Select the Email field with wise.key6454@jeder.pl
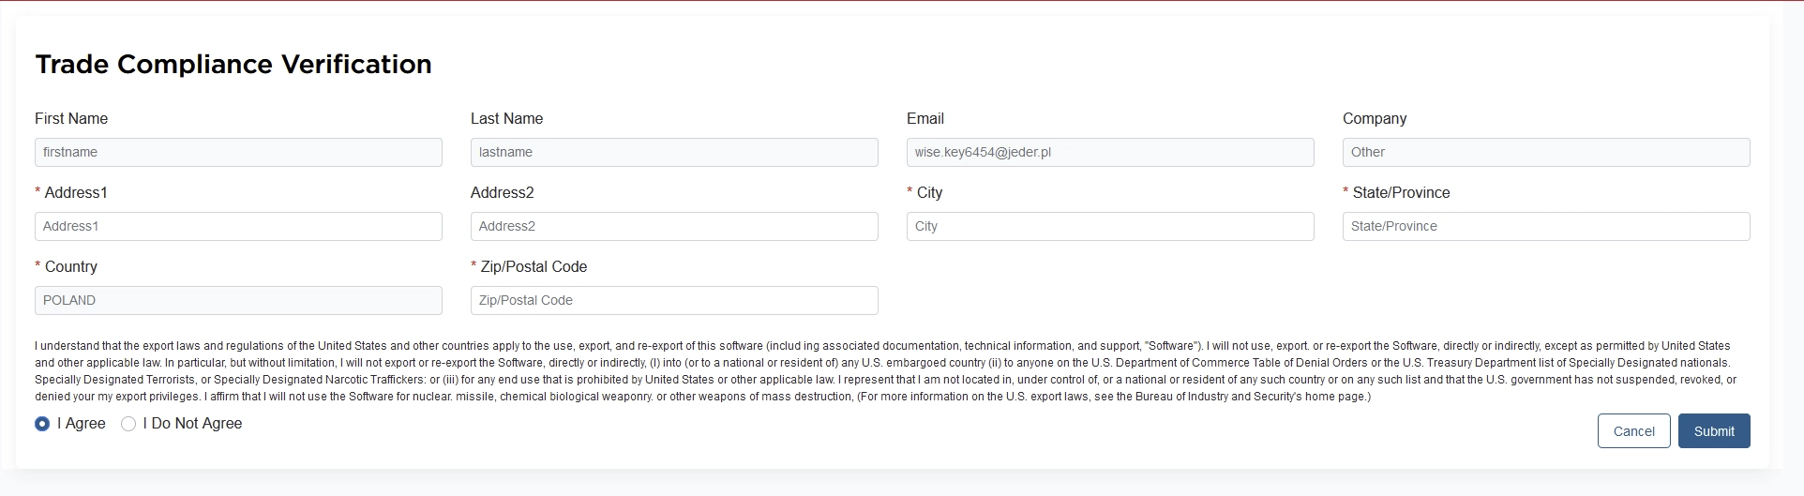Screen dimensions: 1804x496 [1109, 152]
